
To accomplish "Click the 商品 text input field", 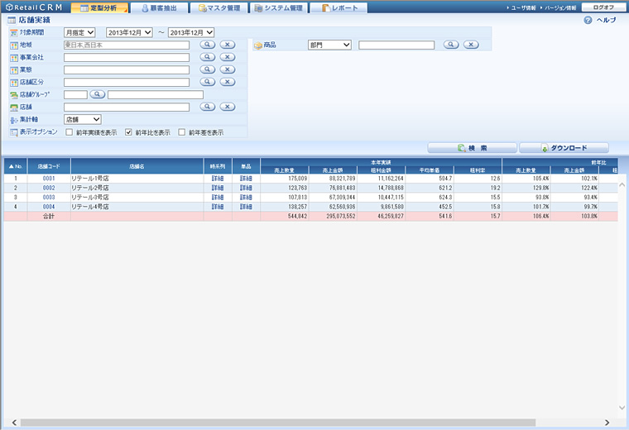I will pyautogui.click(x=396, y=45).
